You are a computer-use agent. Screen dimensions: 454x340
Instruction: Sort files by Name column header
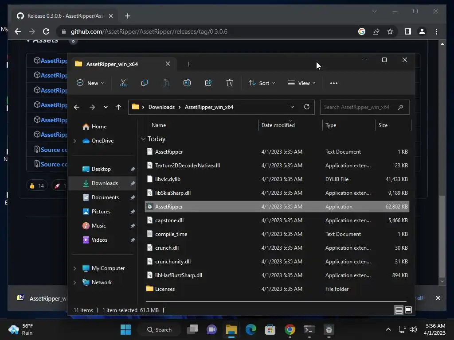point(159,125)
